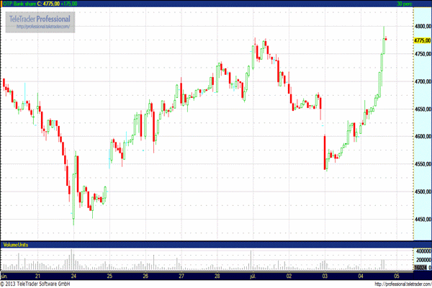Click date 03 on the time axis
The height and width of the screenshot is (288, 432).
tap(325, 276)
